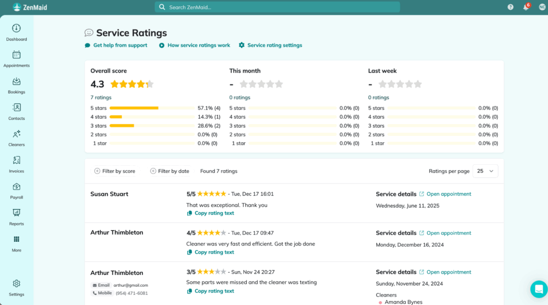The image size is (548, 305).
Task: Go to the Bookings sidebar icon
Action: point(17,81)
